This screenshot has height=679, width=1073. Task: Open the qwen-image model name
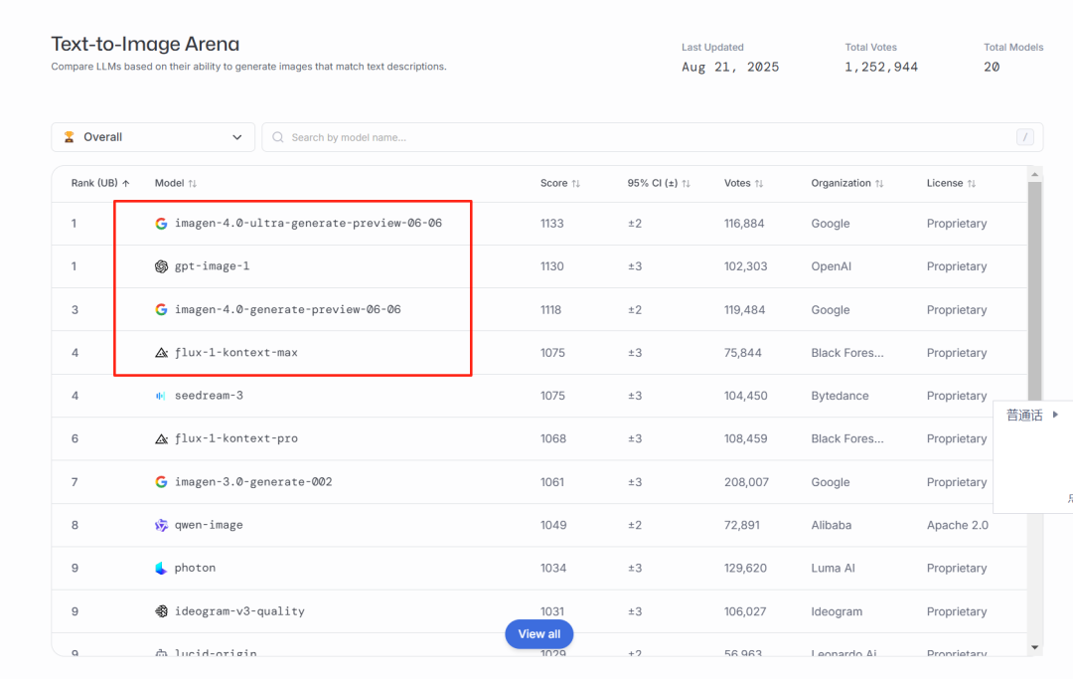[x=209, y=525]
